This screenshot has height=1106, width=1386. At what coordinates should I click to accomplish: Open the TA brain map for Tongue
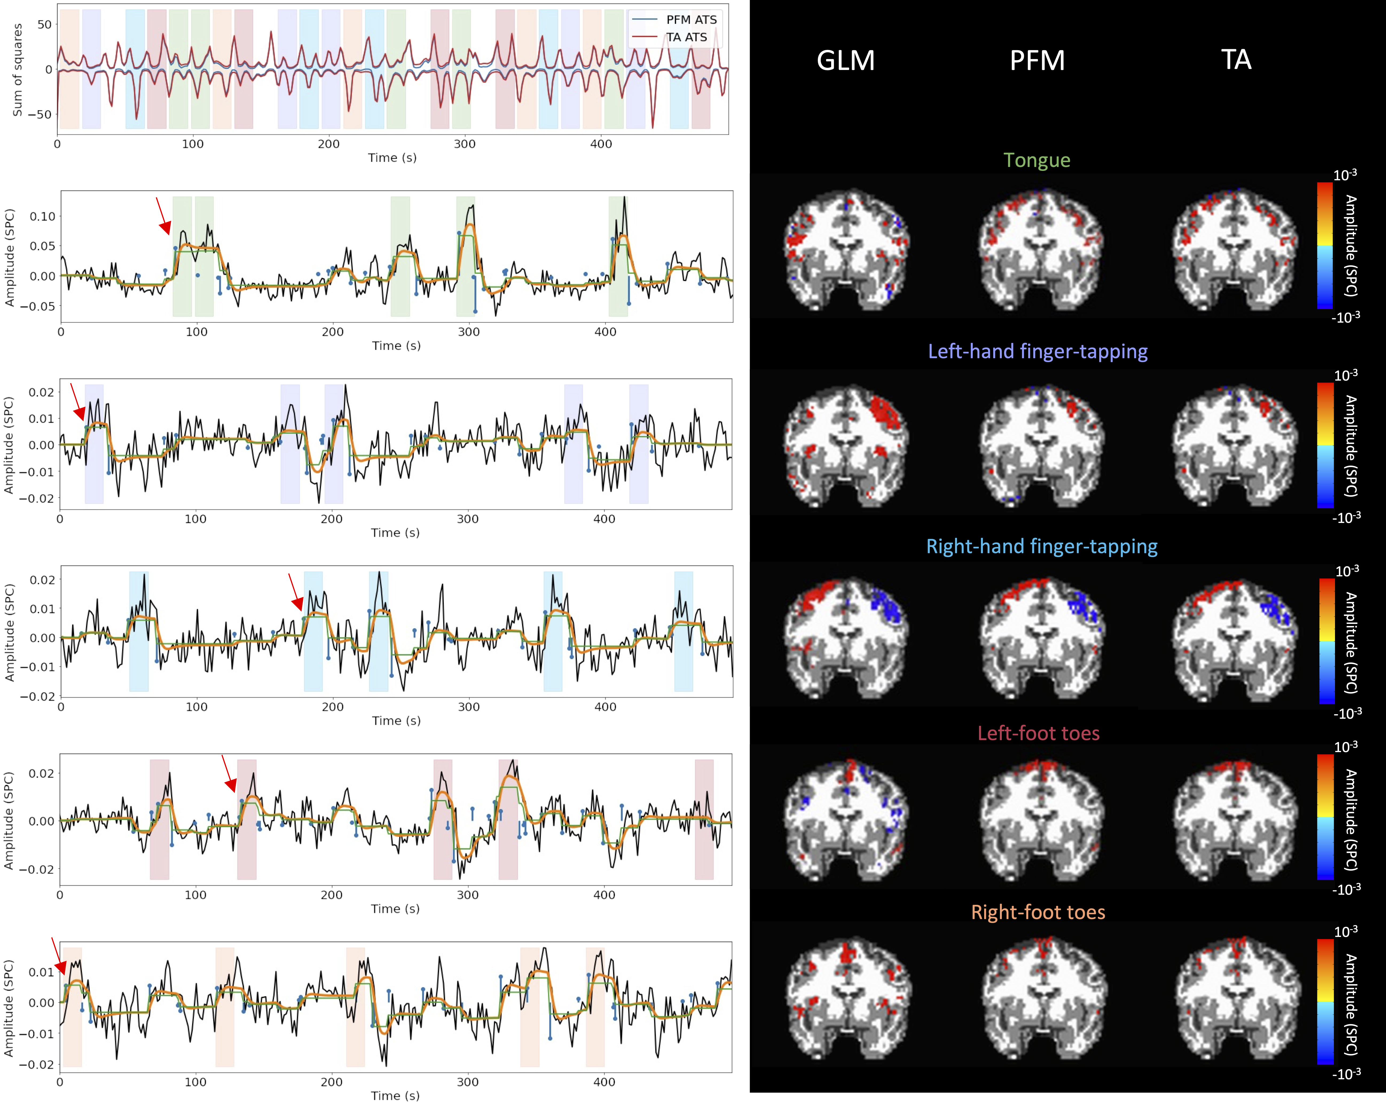(1234, 250)
